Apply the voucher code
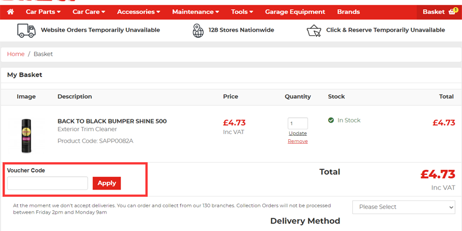Screen dimensions: 462x231 (x=107, y=183)
